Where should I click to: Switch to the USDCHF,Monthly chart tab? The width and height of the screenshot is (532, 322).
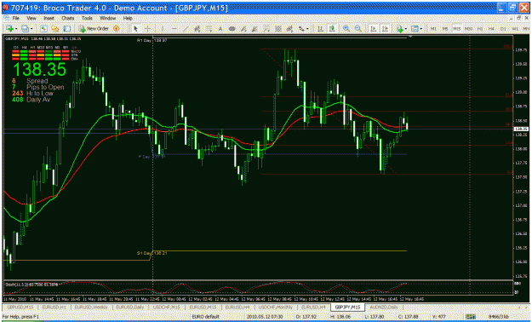276,307
